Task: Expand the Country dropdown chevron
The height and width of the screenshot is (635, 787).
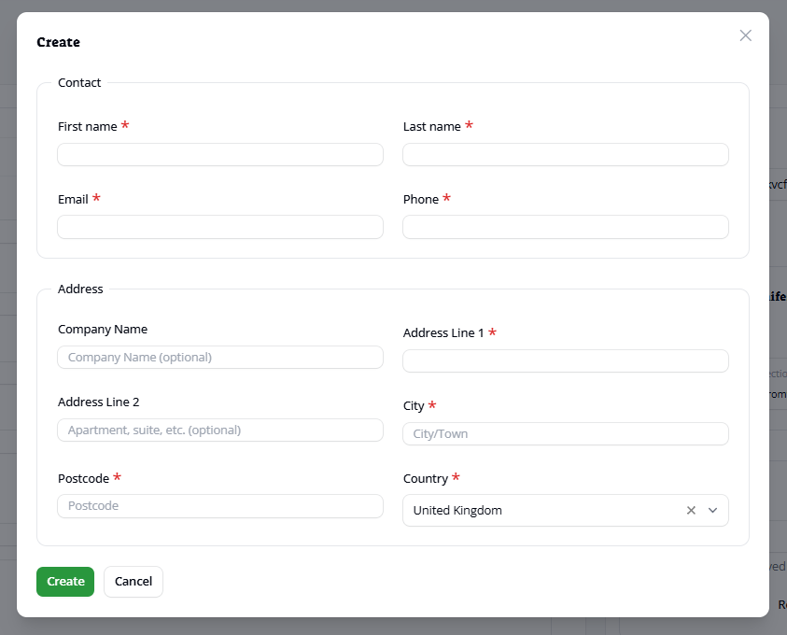Action: pyautogui.click(x=713, y=511)
